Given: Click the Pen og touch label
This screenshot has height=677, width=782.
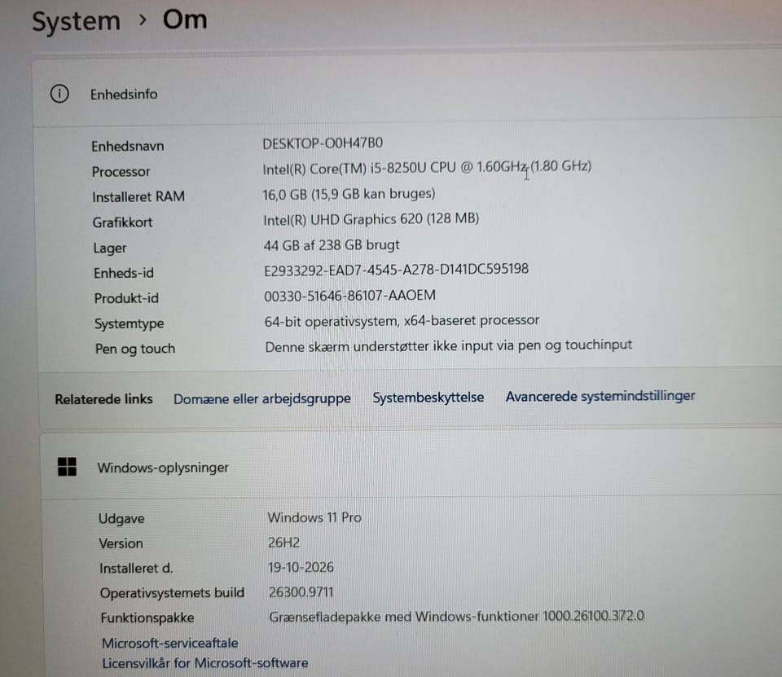Looking at the screenshot, I should pyautogui.click(x=135, y=349).
